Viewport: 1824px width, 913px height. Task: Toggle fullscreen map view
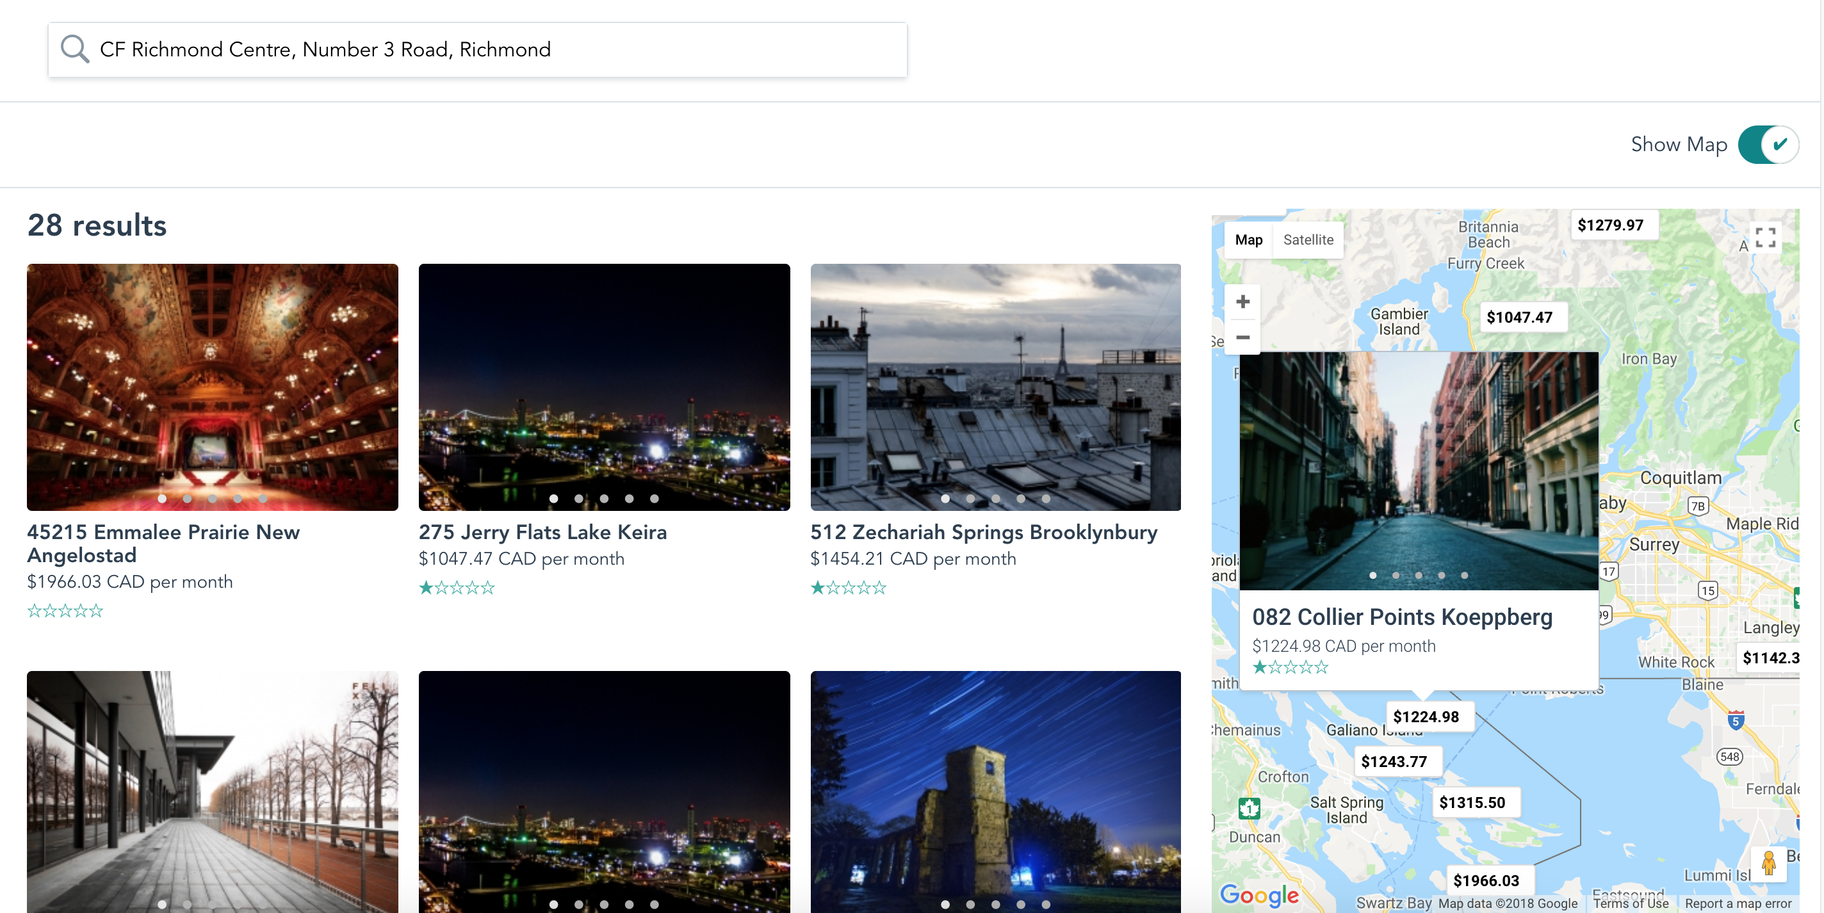click(x=1765, y=237)
